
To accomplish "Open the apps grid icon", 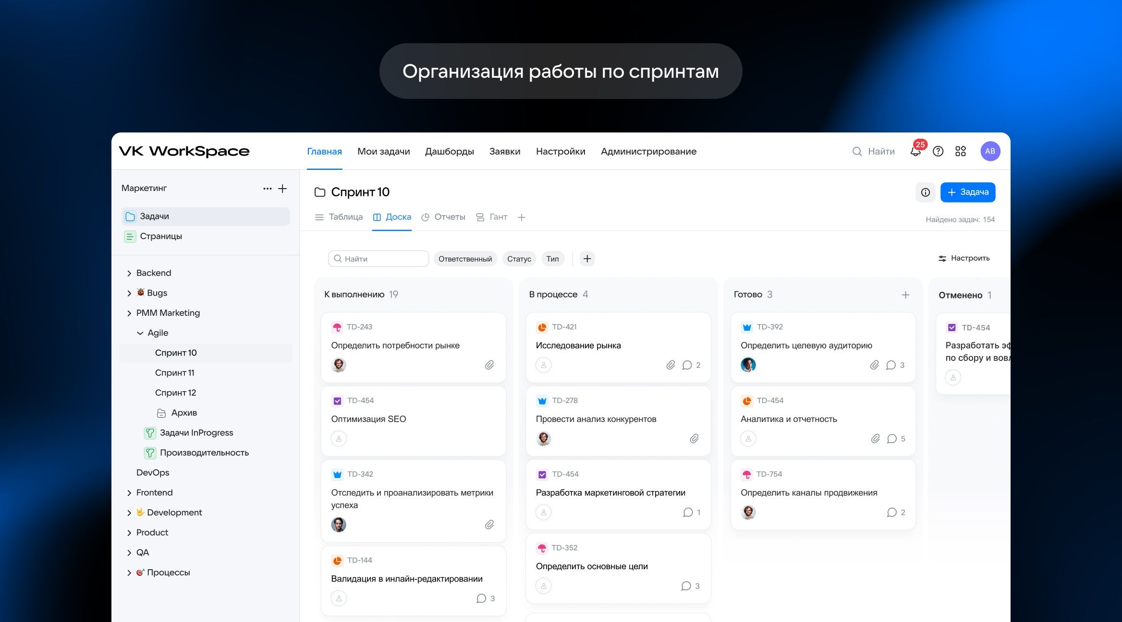I will 961,152.
